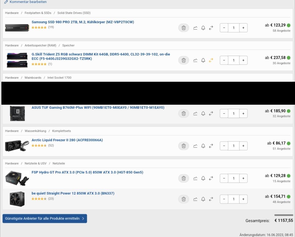
Task: Add one more ASUS TUF Gaming B760M-Plus
Action: click(x=243, y=113)
